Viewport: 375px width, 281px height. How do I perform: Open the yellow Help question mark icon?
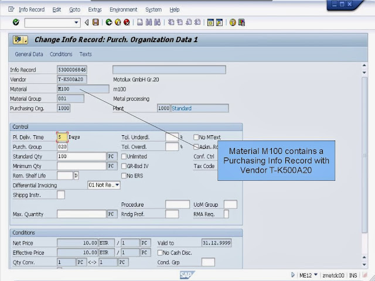point(233,22)
